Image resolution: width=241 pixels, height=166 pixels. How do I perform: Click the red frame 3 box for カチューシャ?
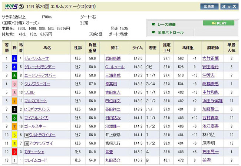[14, 152]
